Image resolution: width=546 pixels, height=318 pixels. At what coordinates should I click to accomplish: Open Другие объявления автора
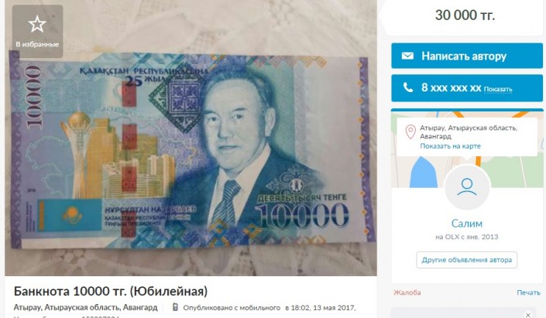coord(466,260)
